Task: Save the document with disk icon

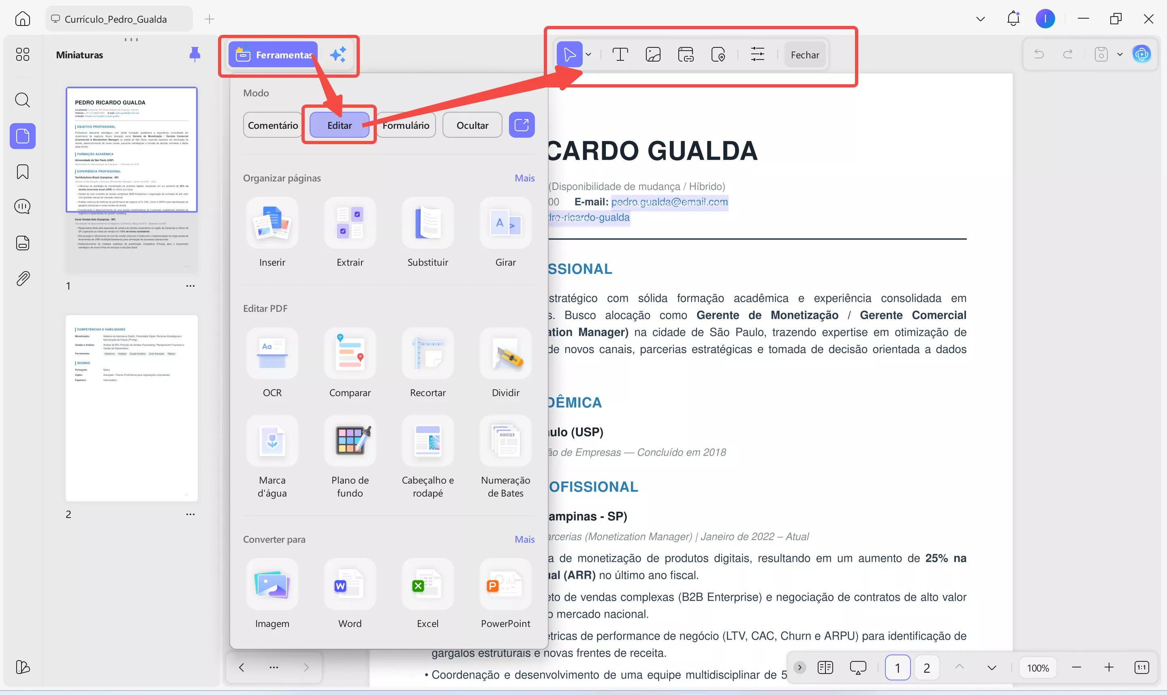Action: [x=1101, y=54]
